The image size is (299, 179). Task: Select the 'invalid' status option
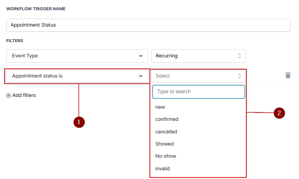point(162,168)
